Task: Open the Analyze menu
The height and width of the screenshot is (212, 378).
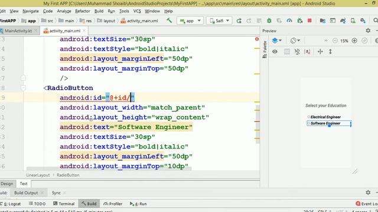Action: coord(64,11)
